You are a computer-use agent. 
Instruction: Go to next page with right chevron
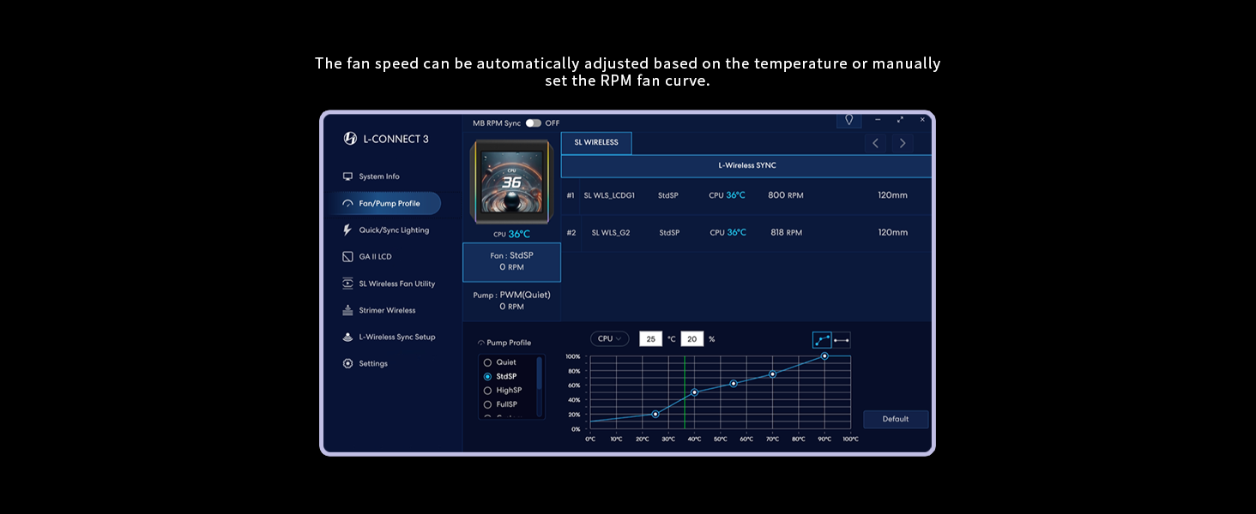tap(902, 143)
